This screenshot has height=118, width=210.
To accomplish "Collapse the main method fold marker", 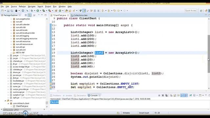I will pos(56,25).
